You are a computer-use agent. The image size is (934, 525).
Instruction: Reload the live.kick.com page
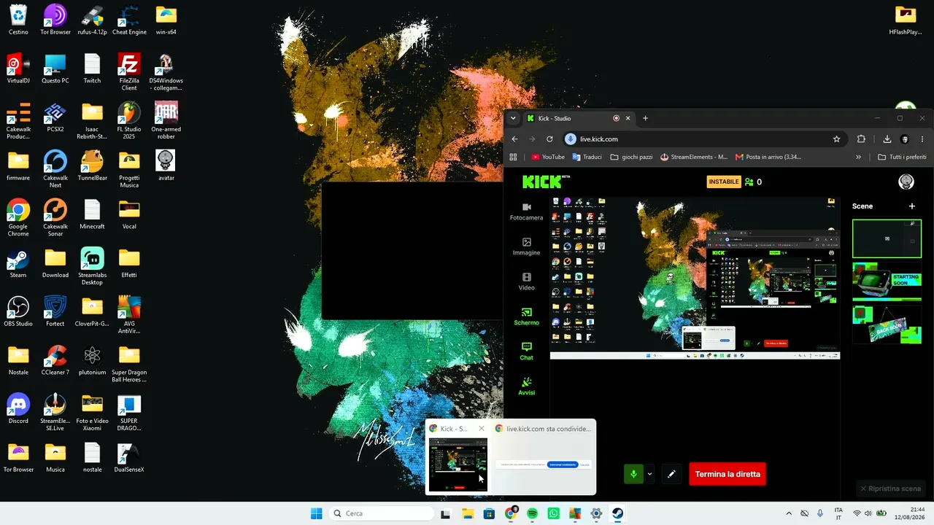click(549, 139)
